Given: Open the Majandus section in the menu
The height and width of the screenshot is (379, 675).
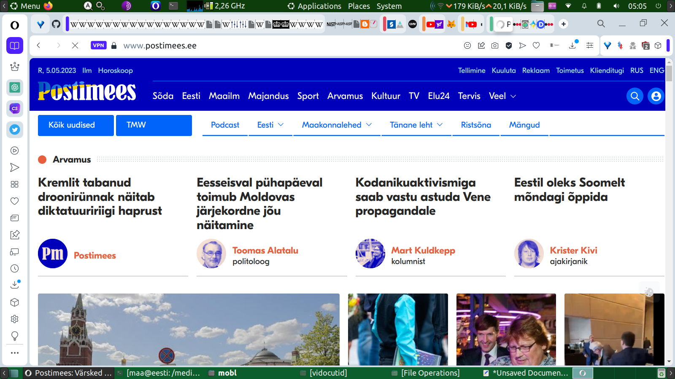Looking at the screenshot, I should (x=268, y=96).
